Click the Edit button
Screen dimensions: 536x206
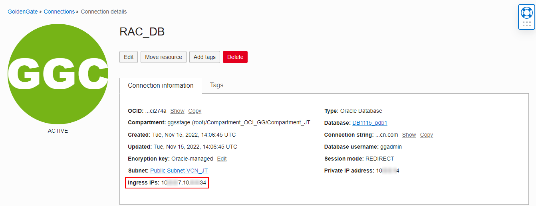(129, 57)
